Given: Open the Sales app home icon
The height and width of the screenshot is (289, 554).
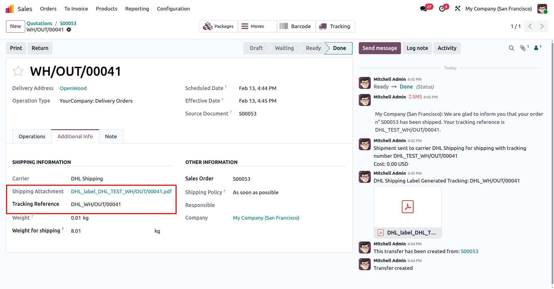Looking at the screenshot, I should point(10,9).
